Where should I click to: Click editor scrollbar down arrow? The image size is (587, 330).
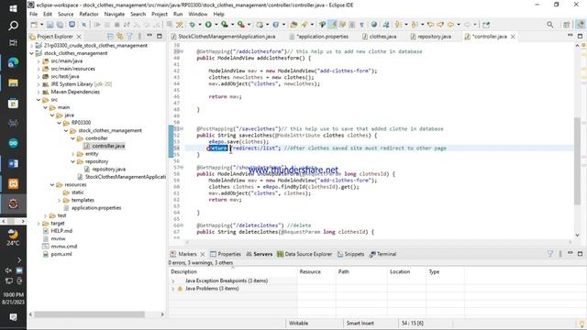577,235
